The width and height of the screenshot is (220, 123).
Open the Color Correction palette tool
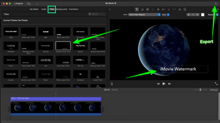(147, 9)
